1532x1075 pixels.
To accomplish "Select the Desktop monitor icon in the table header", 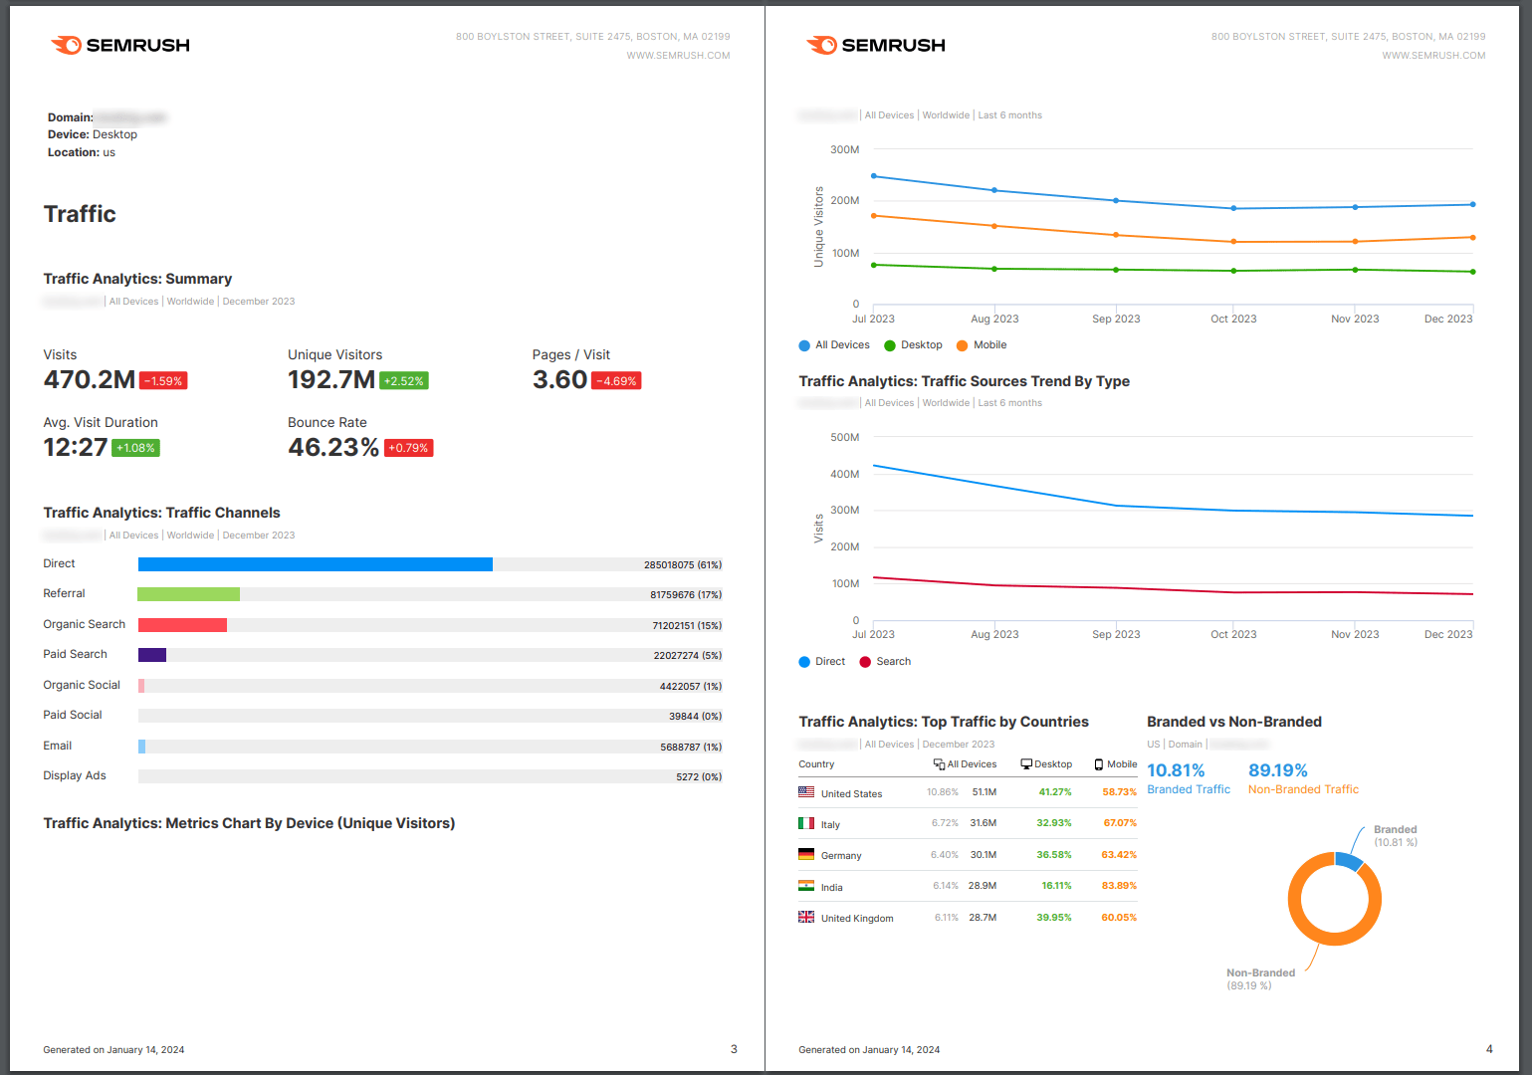I will pos(1024,763).
